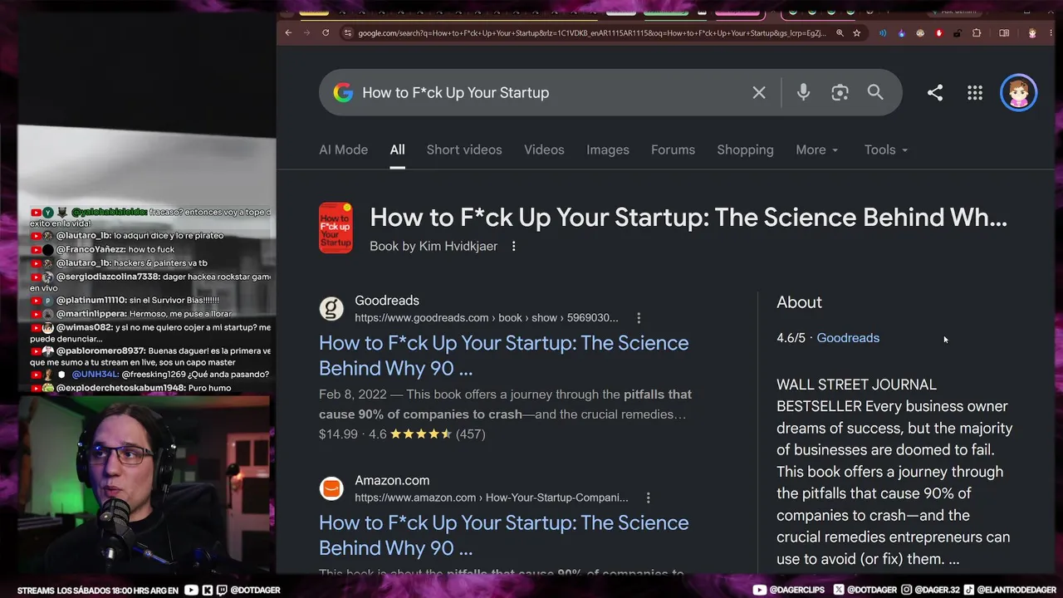The image size is (1063, 598).
Task: Reload the Google search page
Action: pyautogui.click(x=326, y=33)
